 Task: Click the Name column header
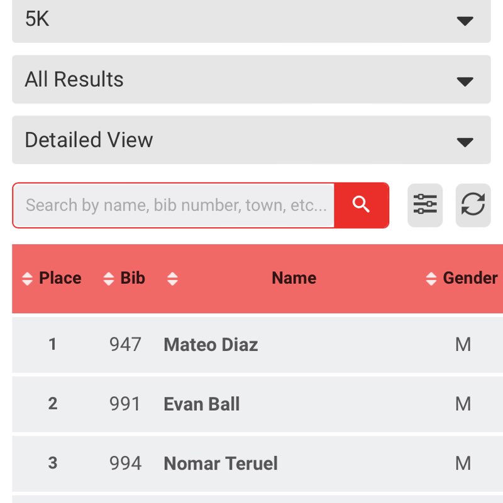tap(294, 278)
